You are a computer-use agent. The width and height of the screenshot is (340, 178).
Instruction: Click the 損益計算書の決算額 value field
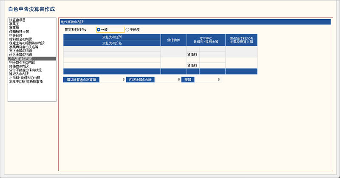tap(113, 80)
